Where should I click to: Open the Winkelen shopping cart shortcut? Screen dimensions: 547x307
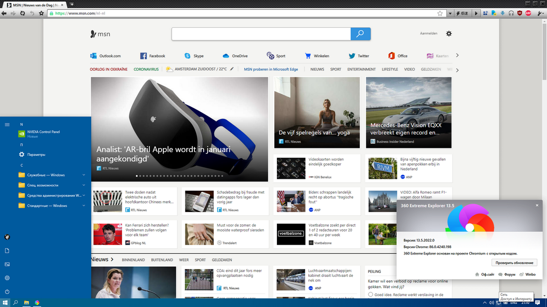point(317,56)
